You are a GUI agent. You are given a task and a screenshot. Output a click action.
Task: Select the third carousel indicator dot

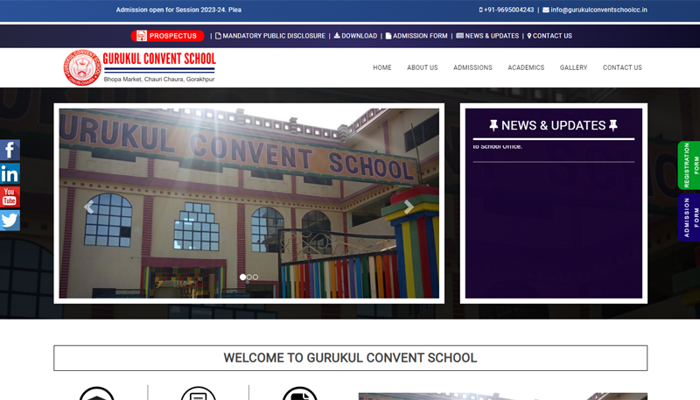(255, 277)
